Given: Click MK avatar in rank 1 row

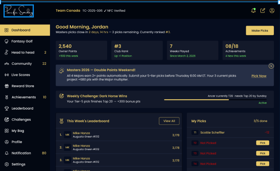Looking at the screenshot, I should pyautogui.click(x=67, y=134).
